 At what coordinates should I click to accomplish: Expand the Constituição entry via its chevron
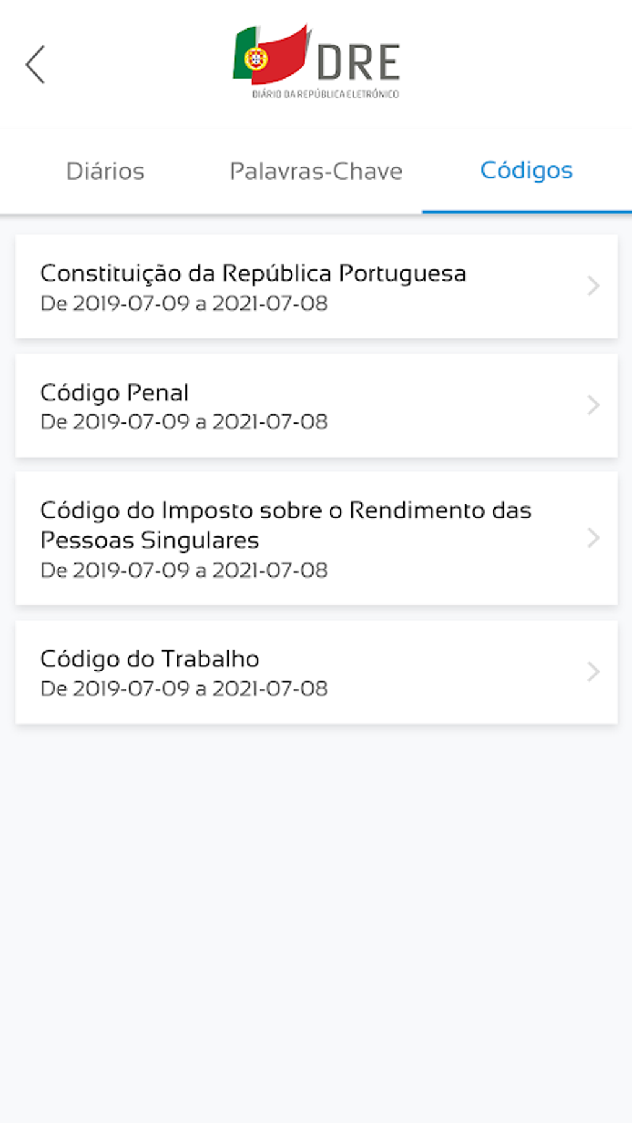click(x=594, y=286)
